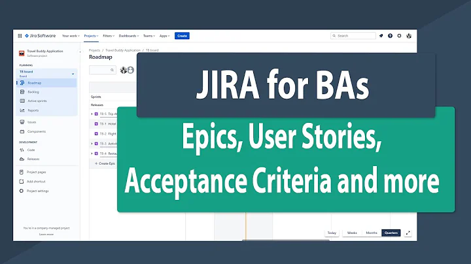Click the Reports chart icon
Viewport: 471px width, 264px height.
click(x=22, y=110)
